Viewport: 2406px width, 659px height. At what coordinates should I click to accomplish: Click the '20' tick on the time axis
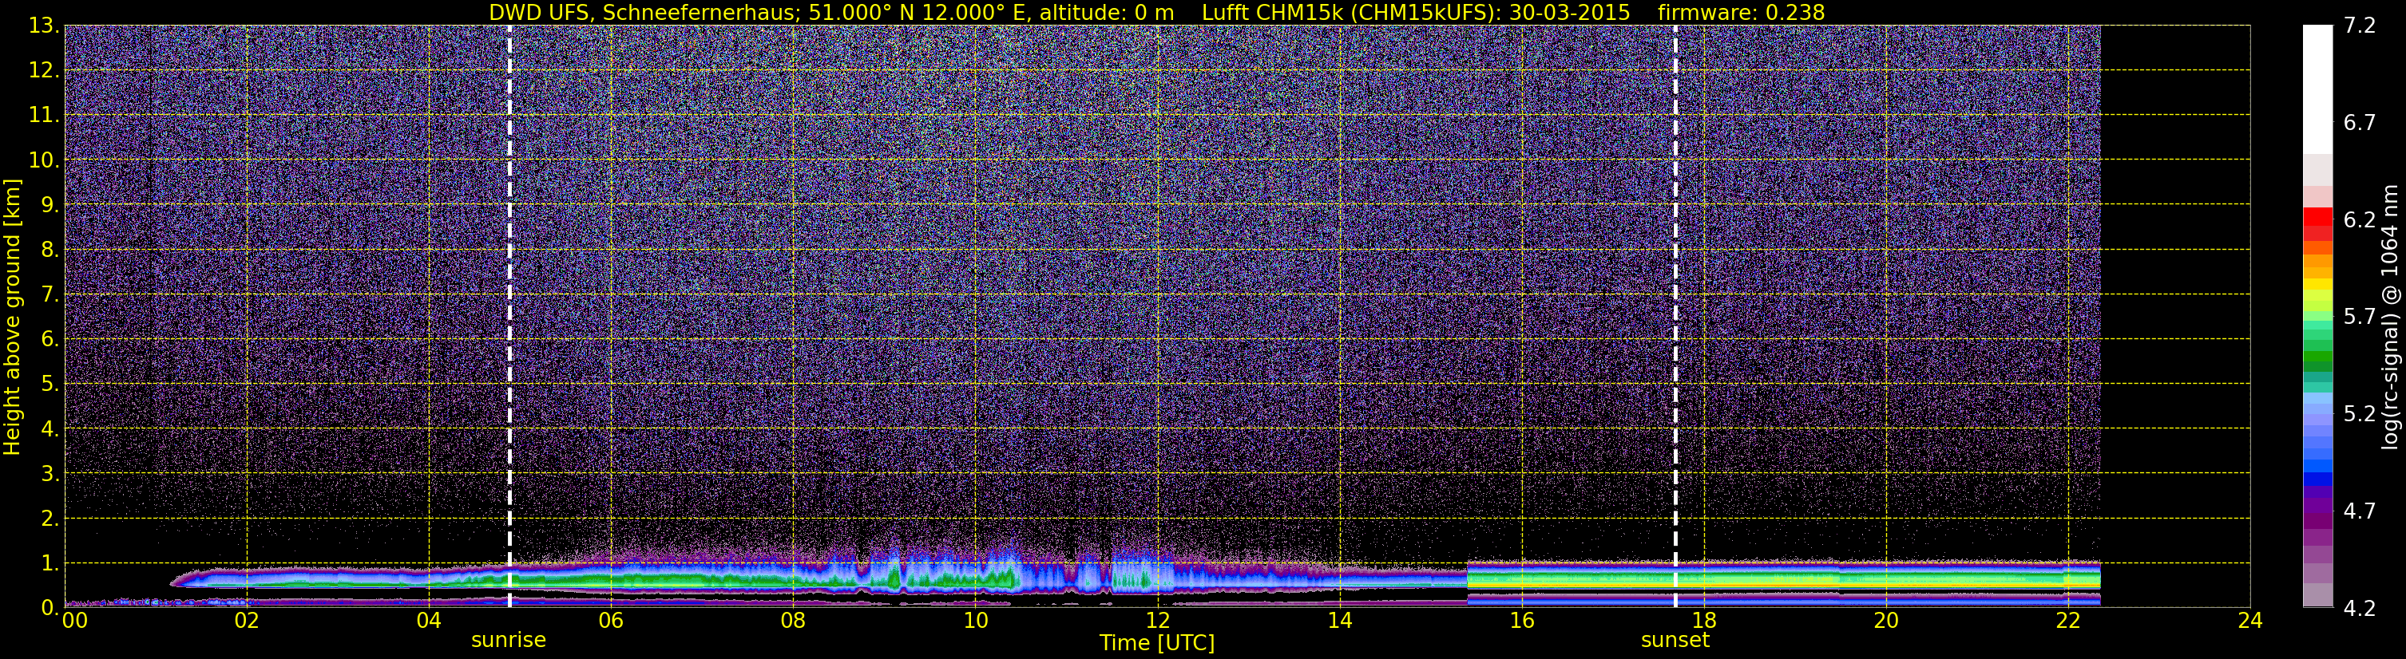[1886, 621]
